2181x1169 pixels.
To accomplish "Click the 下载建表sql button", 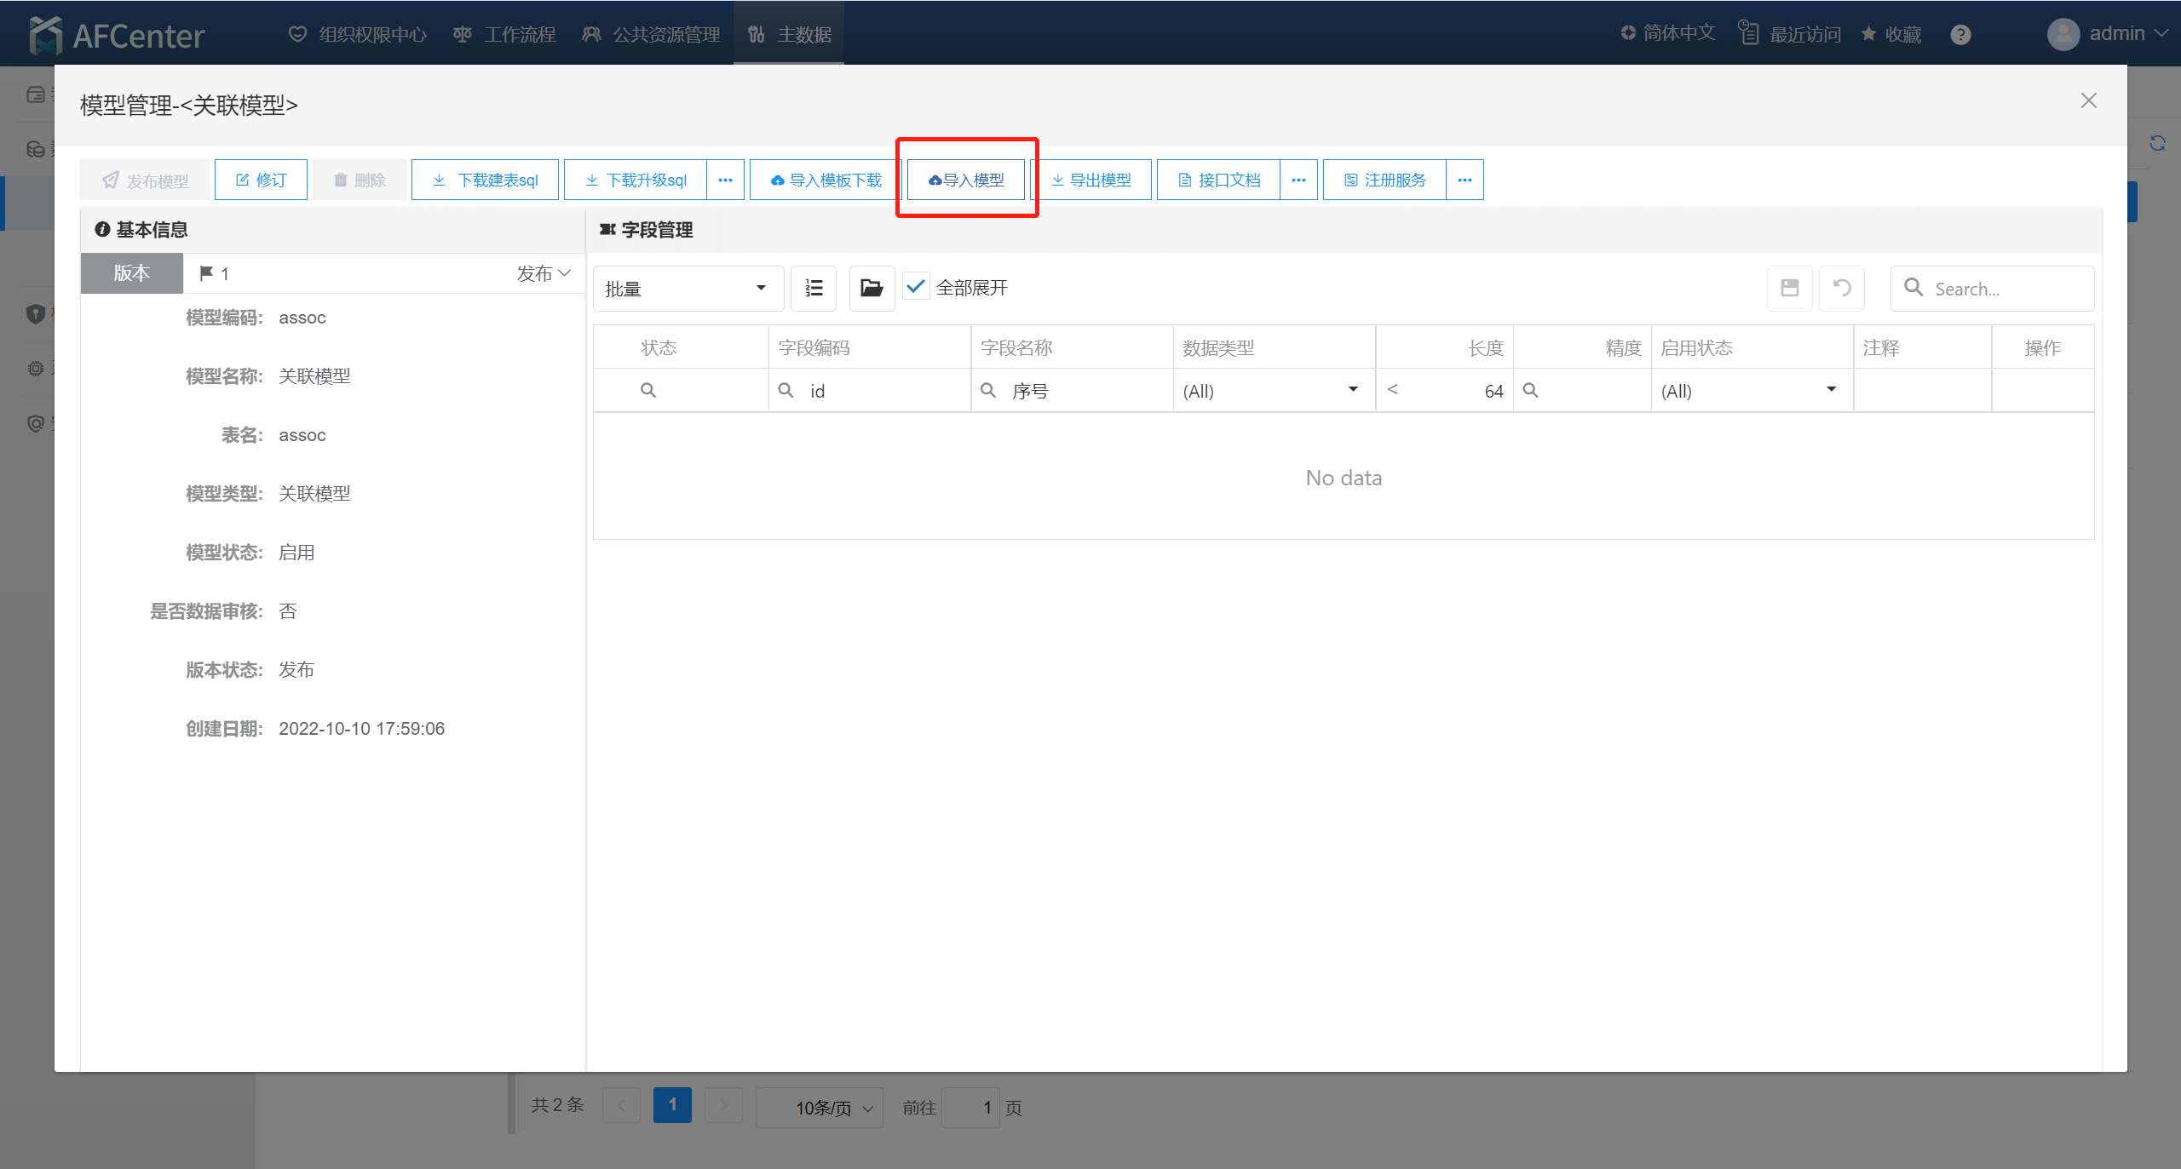I will tap(485, 180).
